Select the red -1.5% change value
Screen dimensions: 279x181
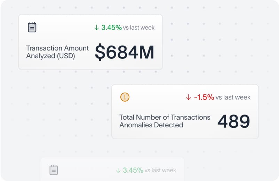(204, 97)
